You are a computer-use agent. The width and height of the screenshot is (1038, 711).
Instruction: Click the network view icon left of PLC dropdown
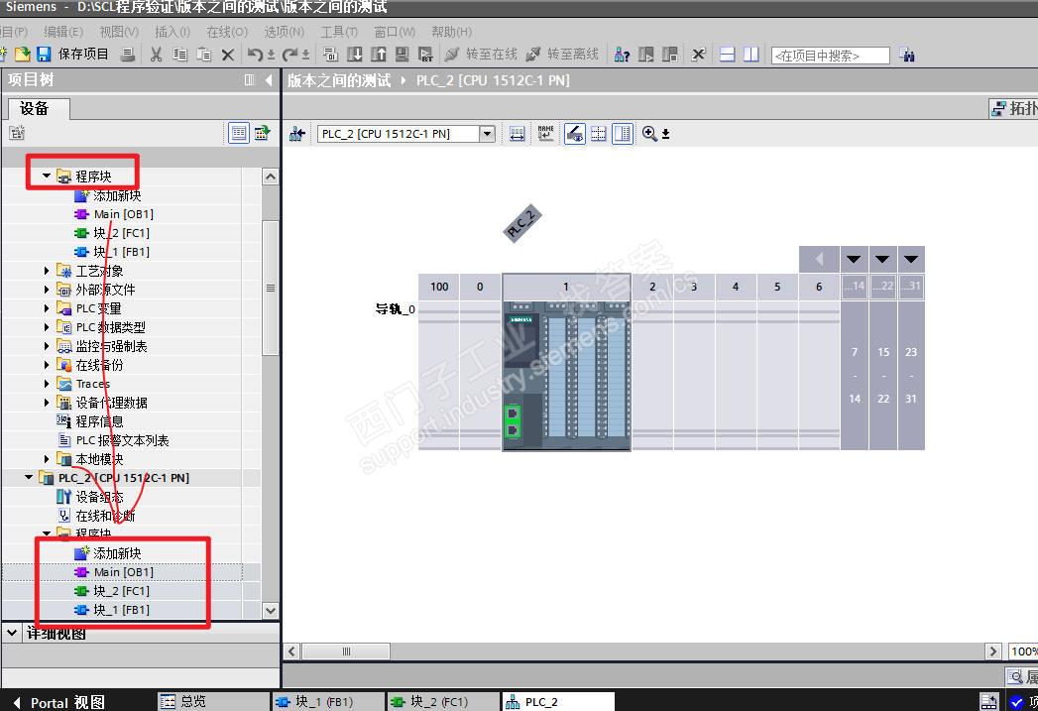(x=297, y=135)
